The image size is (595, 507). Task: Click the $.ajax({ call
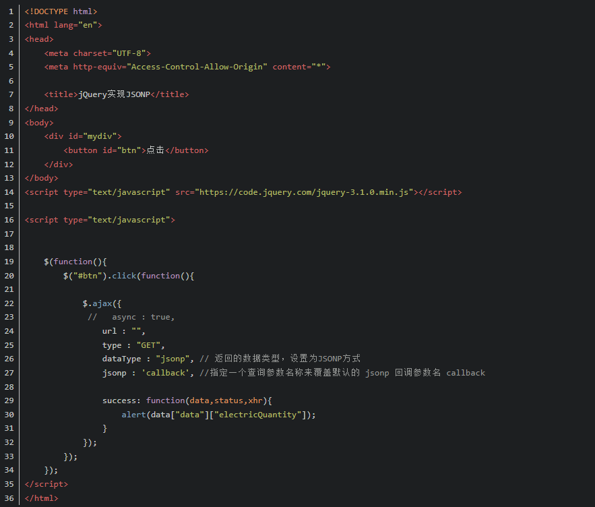[x=102, y=303]
